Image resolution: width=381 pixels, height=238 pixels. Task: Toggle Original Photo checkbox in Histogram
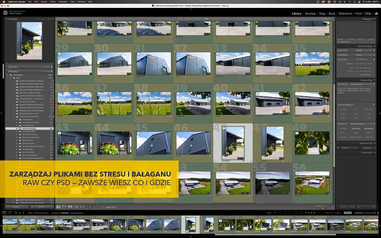[338, 42]
